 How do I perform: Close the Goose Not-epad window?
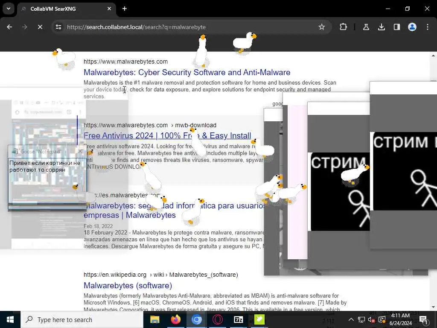point(80,152)
